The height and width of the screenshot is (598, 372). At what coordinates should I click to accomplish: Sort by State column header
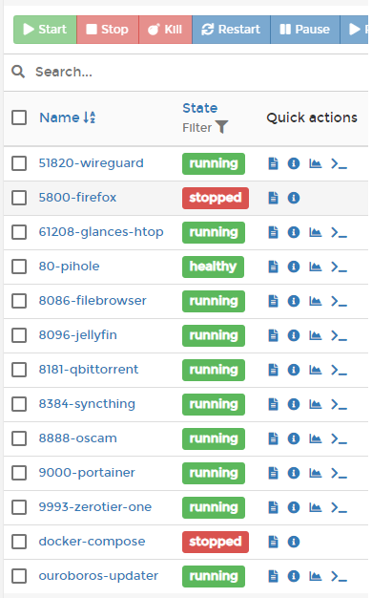pos(200,108)
